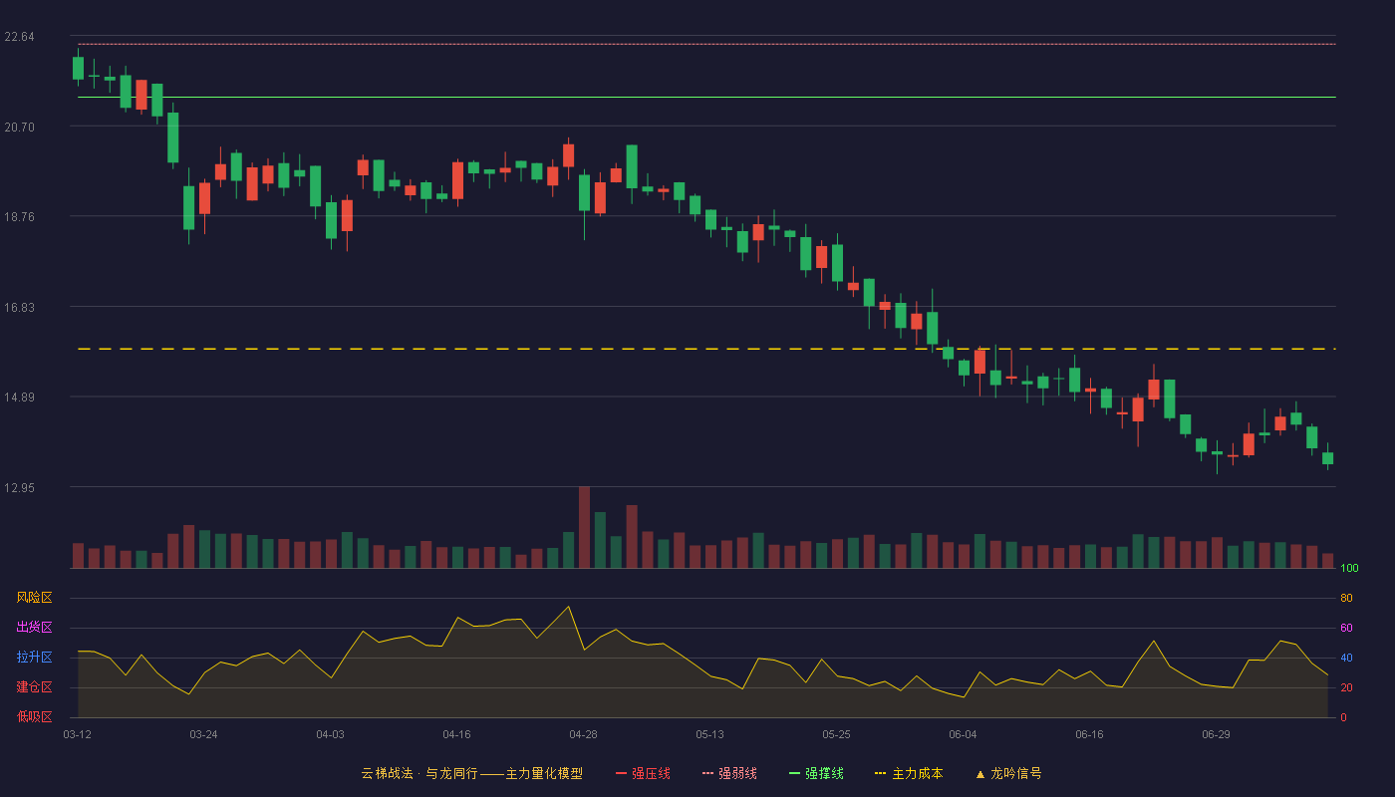This screenshot has width=1395, height=797.
Task: Select the 风险区 zone label
Action: (x=34, y=598)
